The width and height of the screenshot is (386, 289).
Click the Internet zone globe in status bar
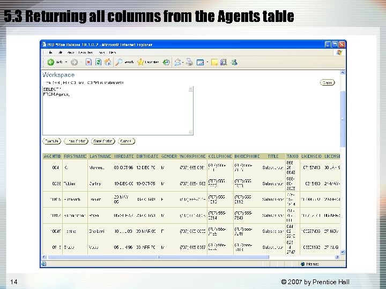(303, 264)
